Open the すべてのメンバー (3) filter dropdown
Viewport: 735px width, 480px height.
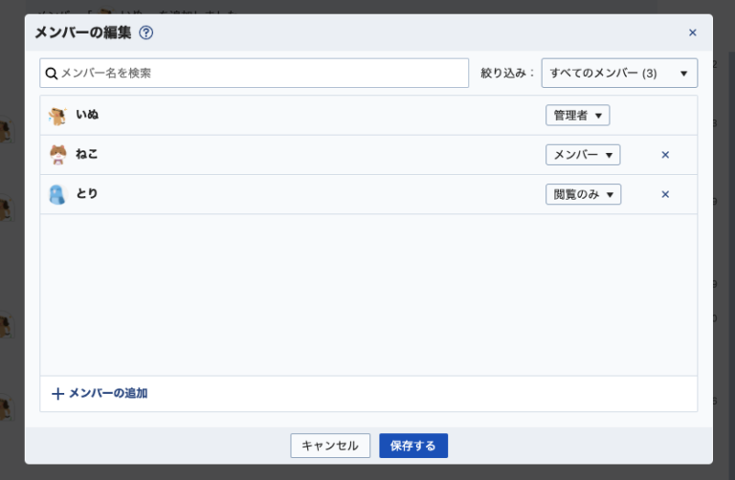[619, 73]
